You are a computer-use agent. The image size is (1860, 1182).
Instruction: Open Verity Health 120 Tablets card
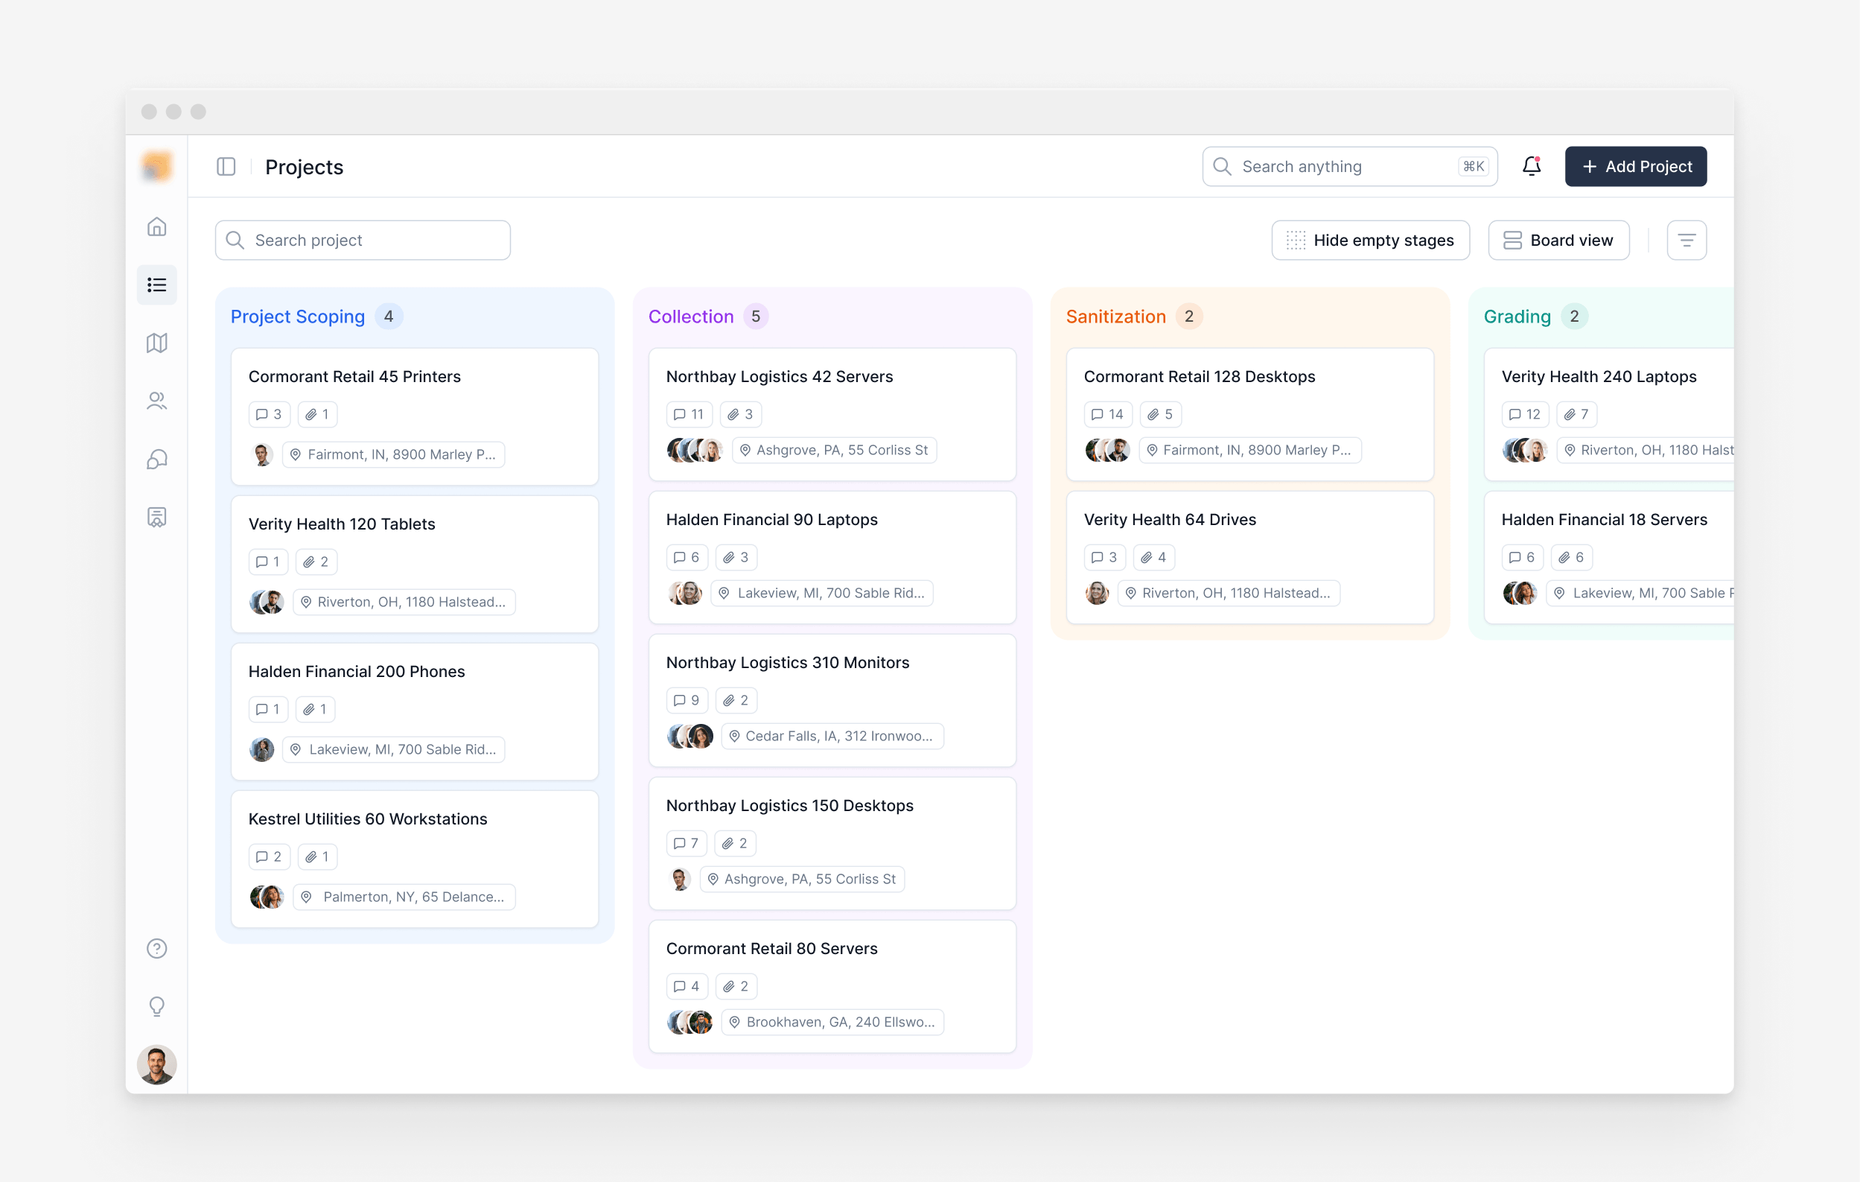pos(415,564)
